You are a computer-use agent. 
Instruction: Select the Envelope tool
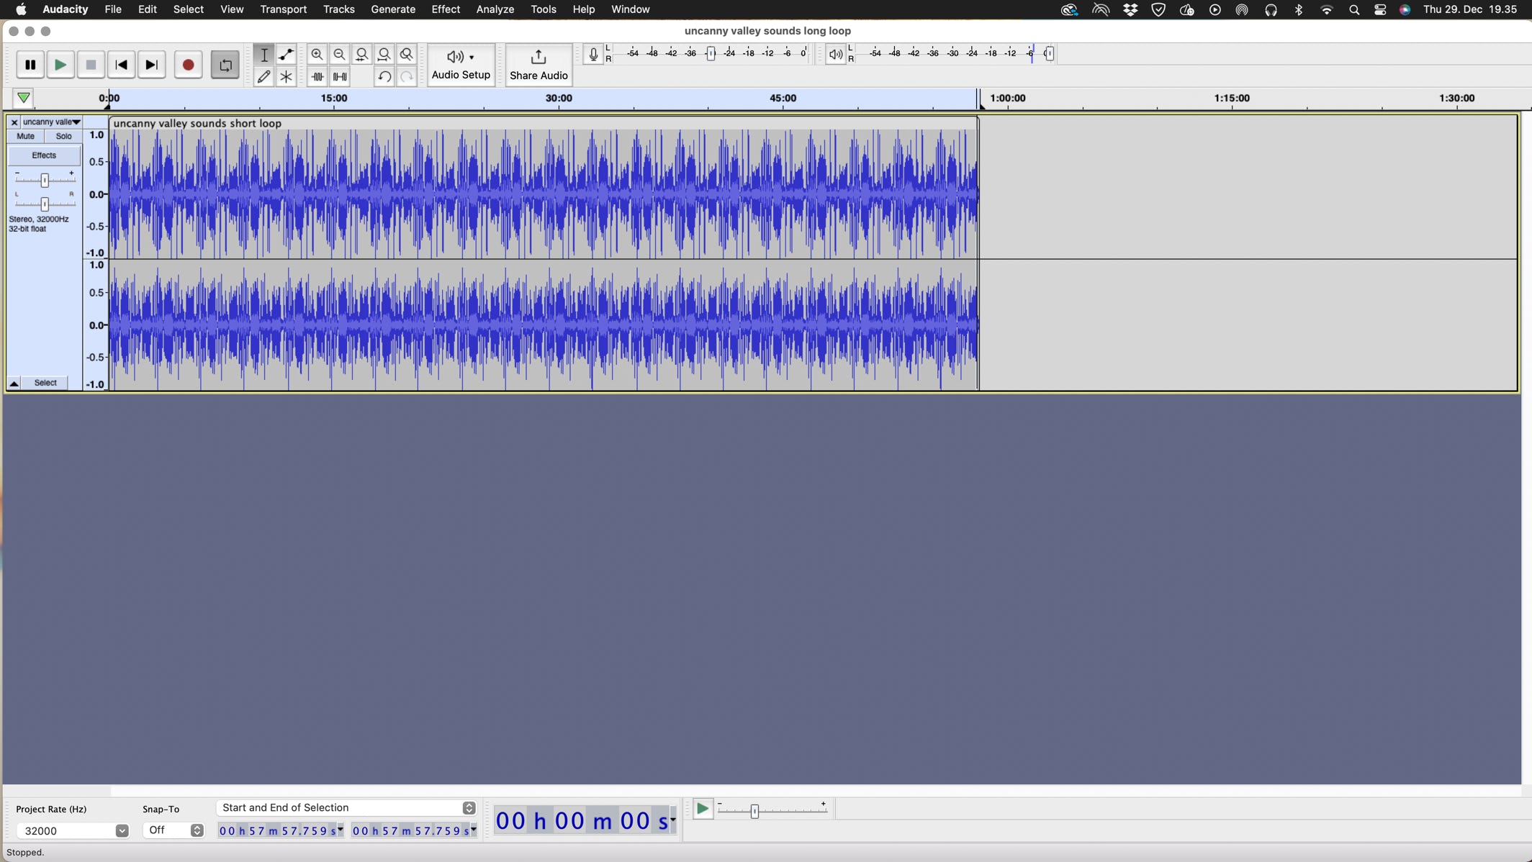(x=287, y=55)
